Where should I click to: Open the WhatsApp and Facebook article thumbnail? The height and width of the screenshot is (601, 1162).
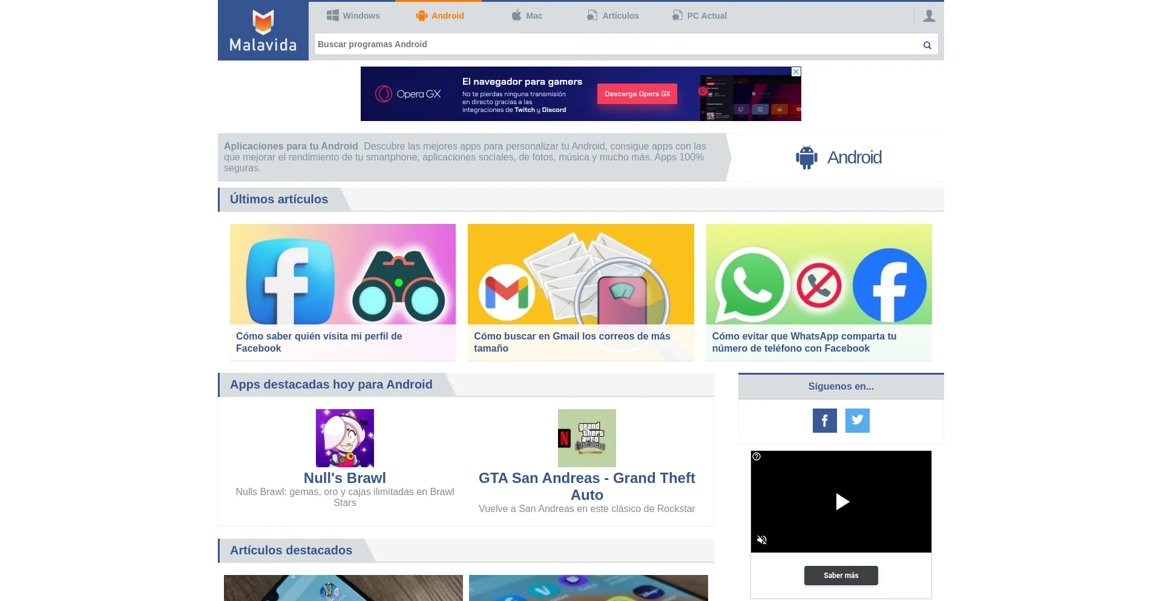(x=819, y=274)
